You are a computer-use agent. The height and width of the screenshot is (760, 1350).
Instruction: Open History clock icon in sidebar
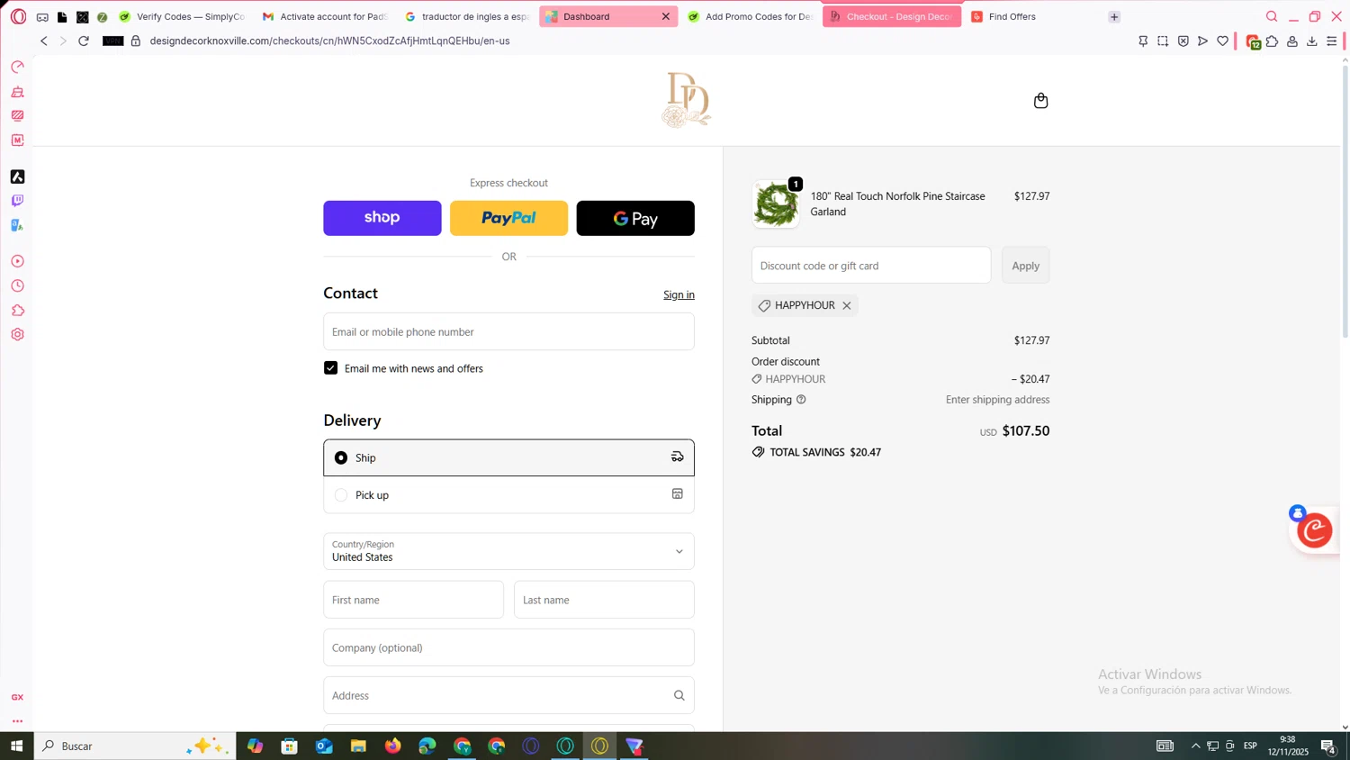point(17,285)
